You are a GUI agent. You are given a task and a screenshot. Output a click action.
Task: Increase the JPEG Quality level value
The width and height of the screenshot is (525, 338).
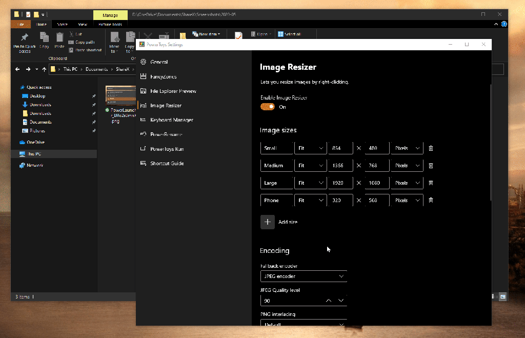point(329,301)
